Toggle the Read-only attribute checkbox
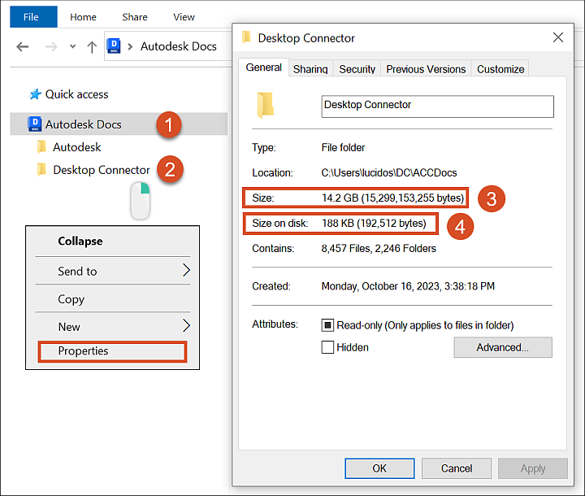Screen dimensions: 585x496 point(327,325)
